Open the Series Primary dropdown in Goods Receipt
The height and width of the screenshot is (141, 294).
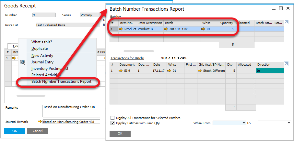tap(90, 15)
